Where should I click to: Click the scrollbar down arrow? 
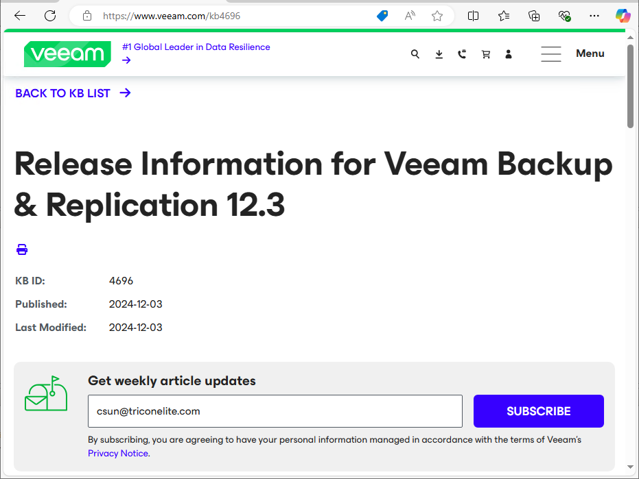pyautogui.click(x=631, y=467)
